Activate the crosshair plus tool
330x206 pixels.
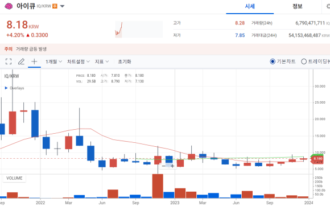pos(34,61)
